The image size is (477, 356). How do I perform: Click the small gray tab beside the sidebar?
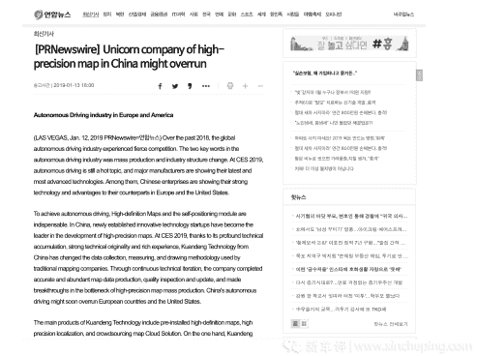point(419,75)
